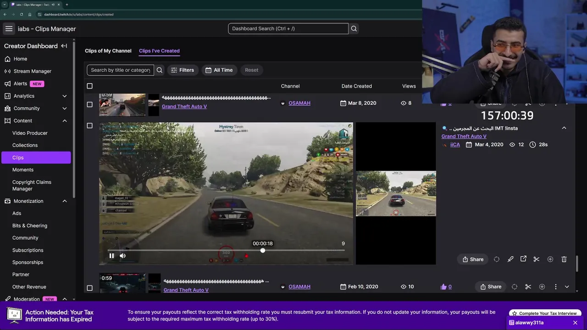This screenshot has height=330, width=587.
Task: Switch to Clips of My Channel tab
Action: (108, 51)
